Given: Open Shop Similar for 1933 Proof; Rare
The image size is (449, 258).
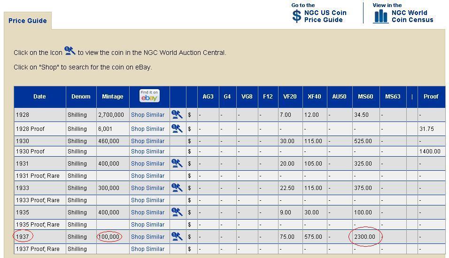Looking at the screenshot, I should pyautogui.click(x=147, y=200).
